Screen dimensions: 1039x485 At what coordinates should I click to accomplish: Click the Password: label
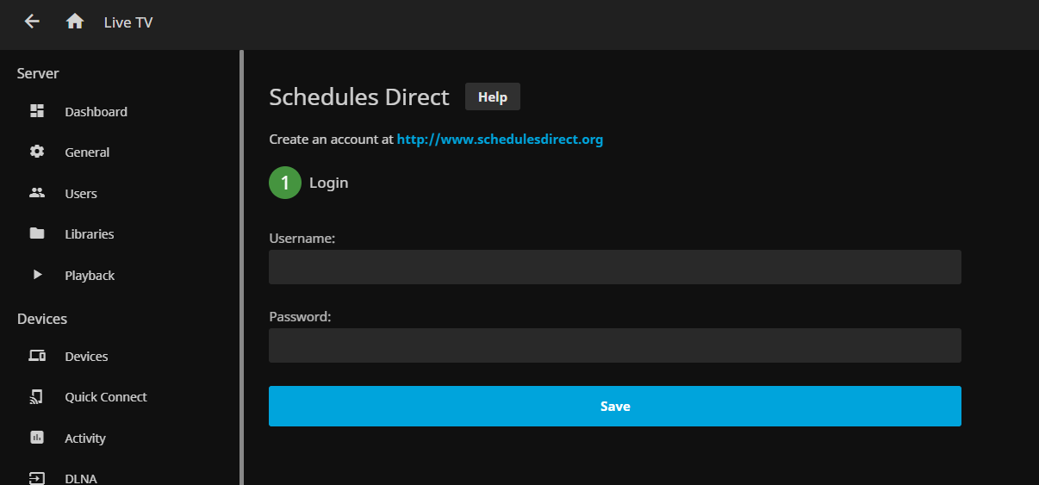tap(300, 316)
